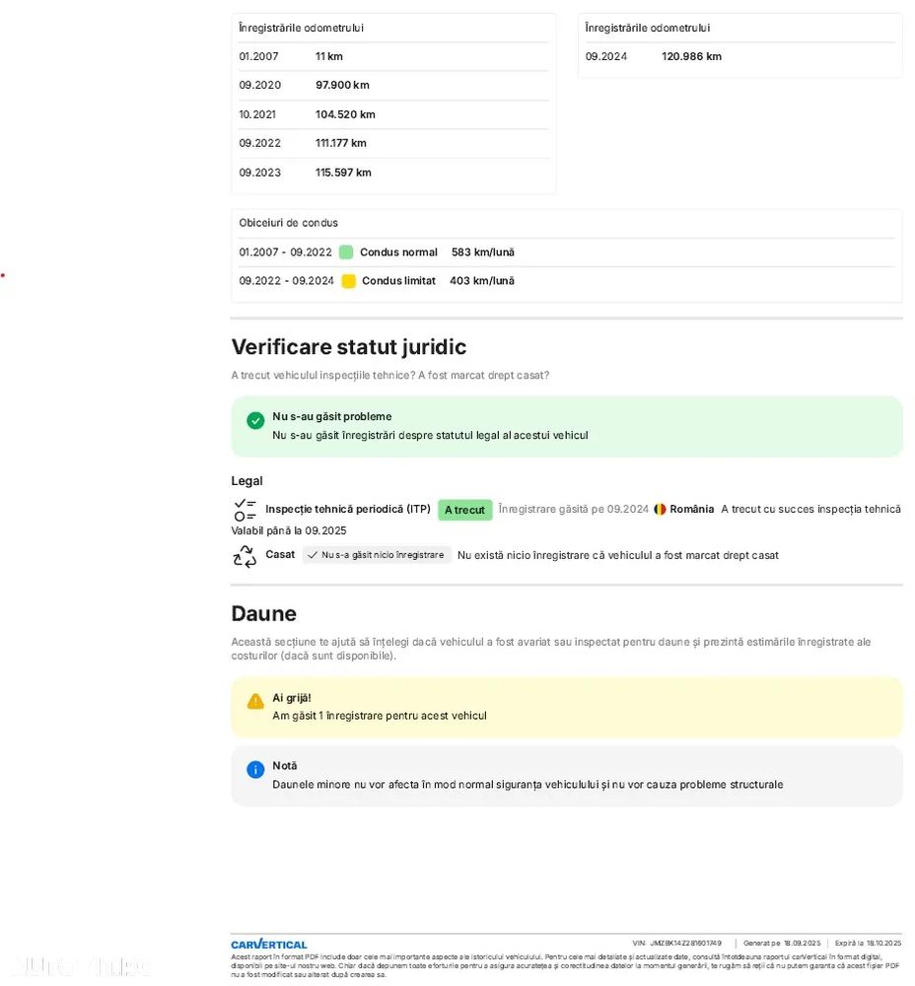Click the blue info Notă icon
Screen dimensions: 915x986
(x=255, y=769)
